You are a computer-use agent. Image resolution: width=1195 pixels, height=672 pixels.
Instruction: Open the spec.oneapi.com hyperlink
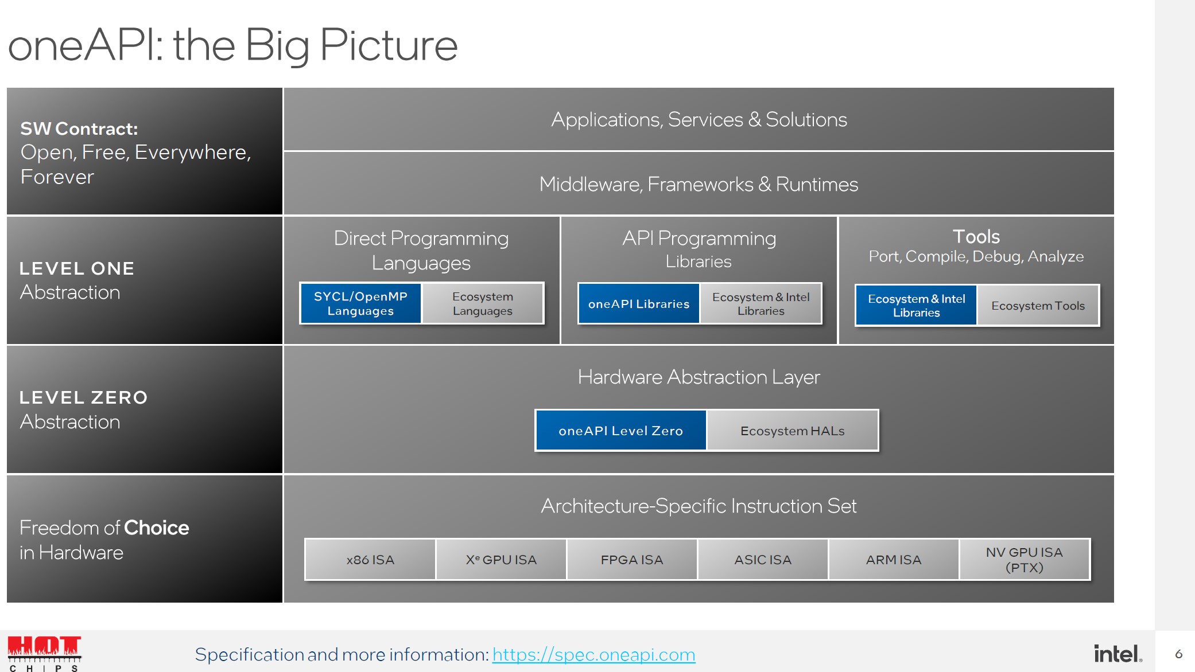[x=593, y=654]
